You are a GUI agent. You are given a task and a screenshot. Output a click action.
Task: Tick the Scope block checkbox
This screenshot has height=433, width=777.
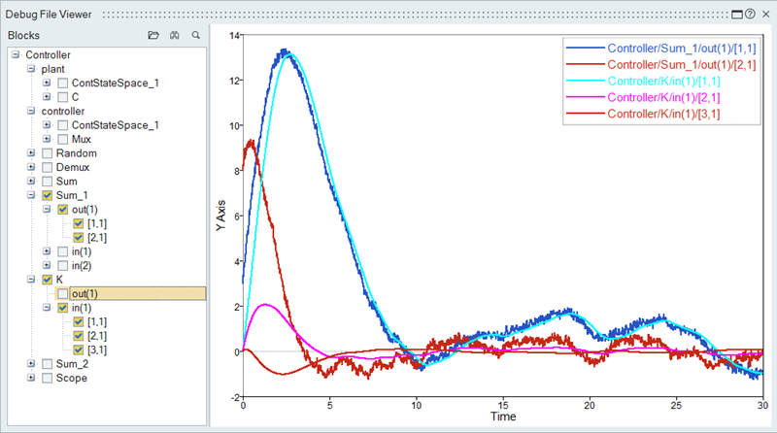(48, 378)
